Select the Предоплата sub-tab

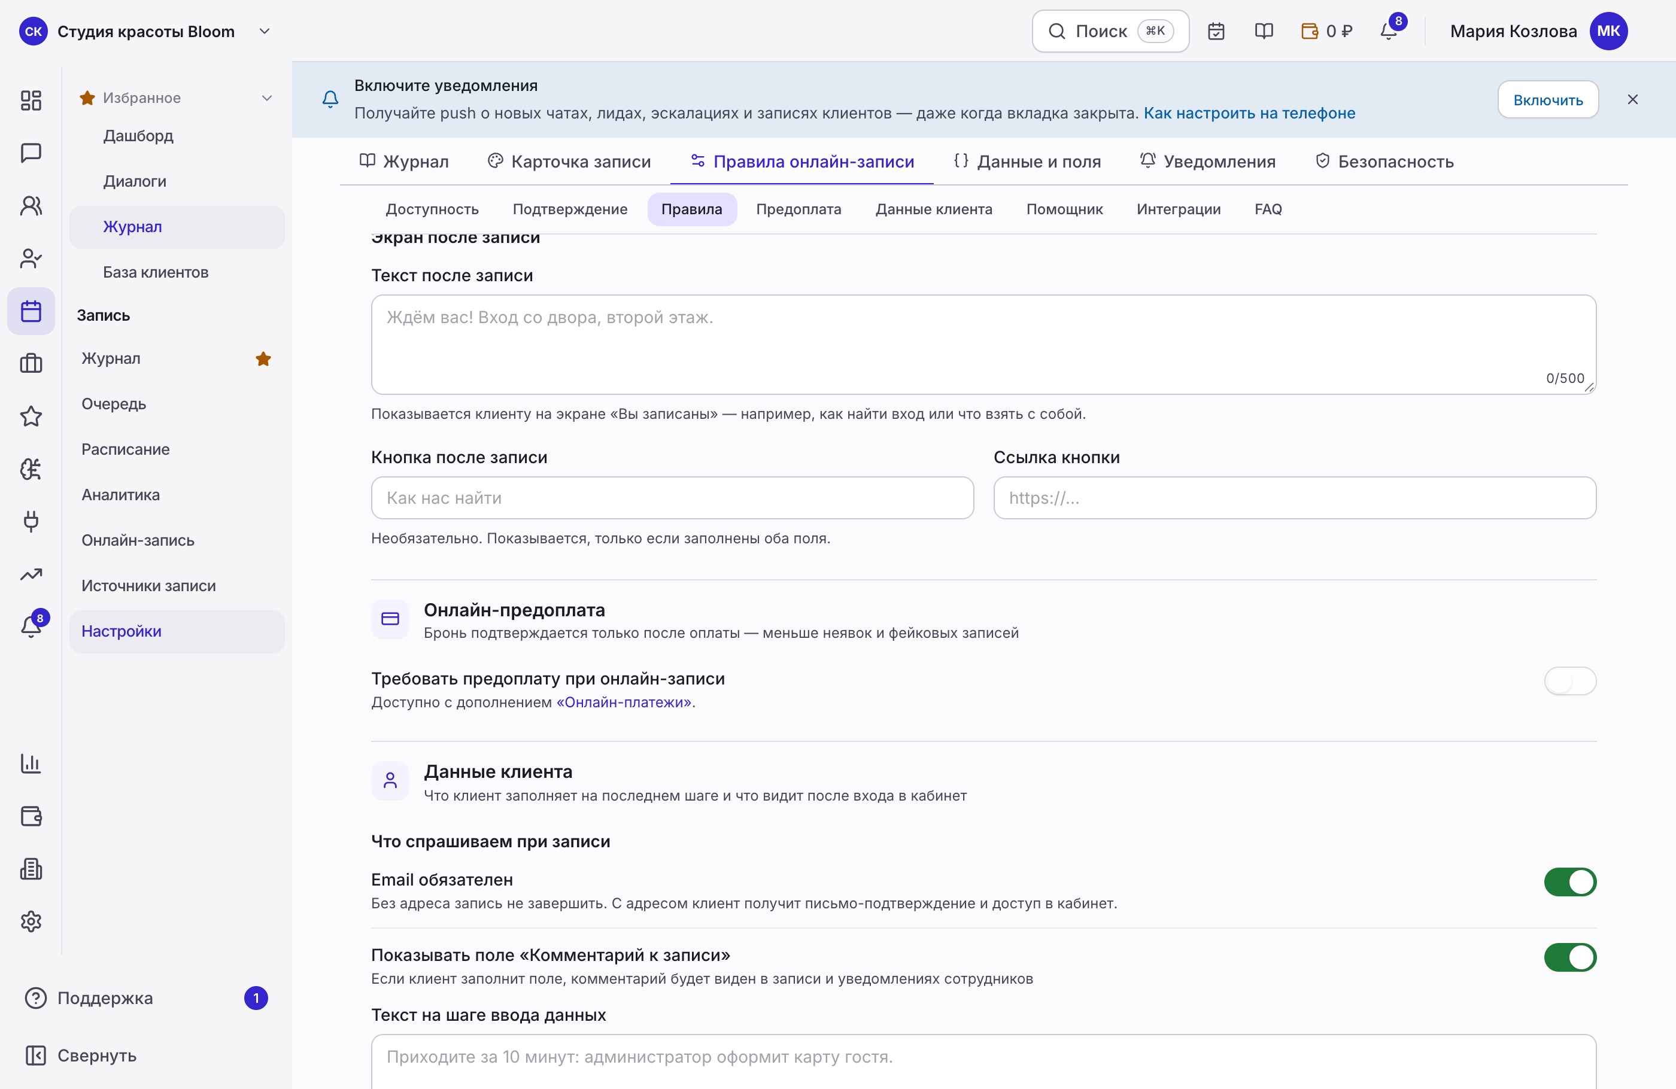[x=798, y=209]
